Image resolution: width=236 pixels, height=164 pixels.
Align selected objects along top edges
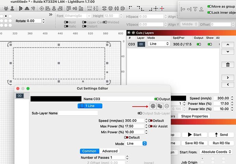(x=69, y=9)
